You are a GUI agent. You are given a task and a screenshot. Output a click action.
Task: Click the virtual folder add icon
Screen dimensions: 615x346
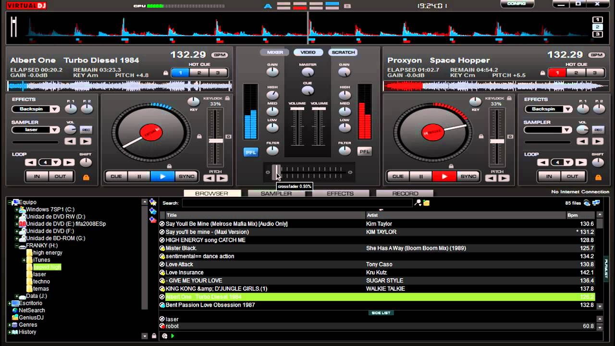pyautogui.click(x=153, y=211)
